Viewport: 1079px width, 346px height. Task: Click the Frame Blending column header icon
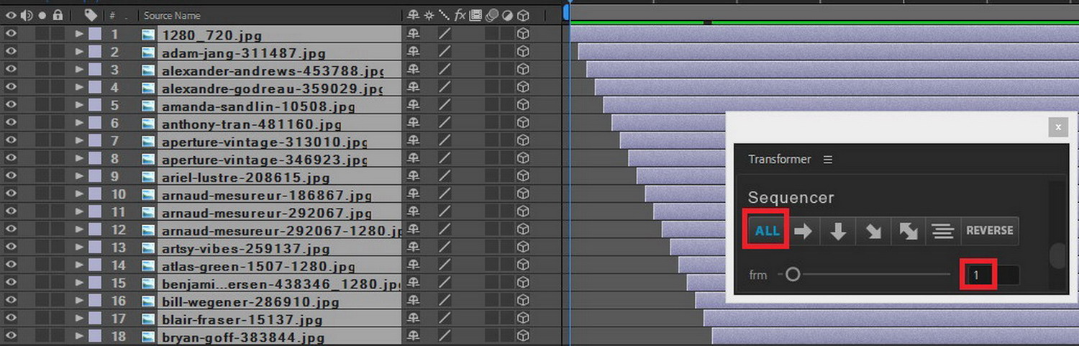(x=475, y=15)
